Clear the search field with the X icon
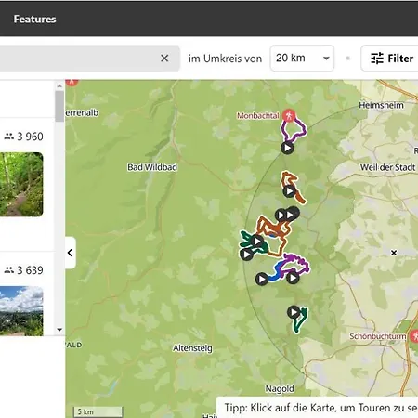418x418 pixels. pyautogui.click(x=164, y=59)
